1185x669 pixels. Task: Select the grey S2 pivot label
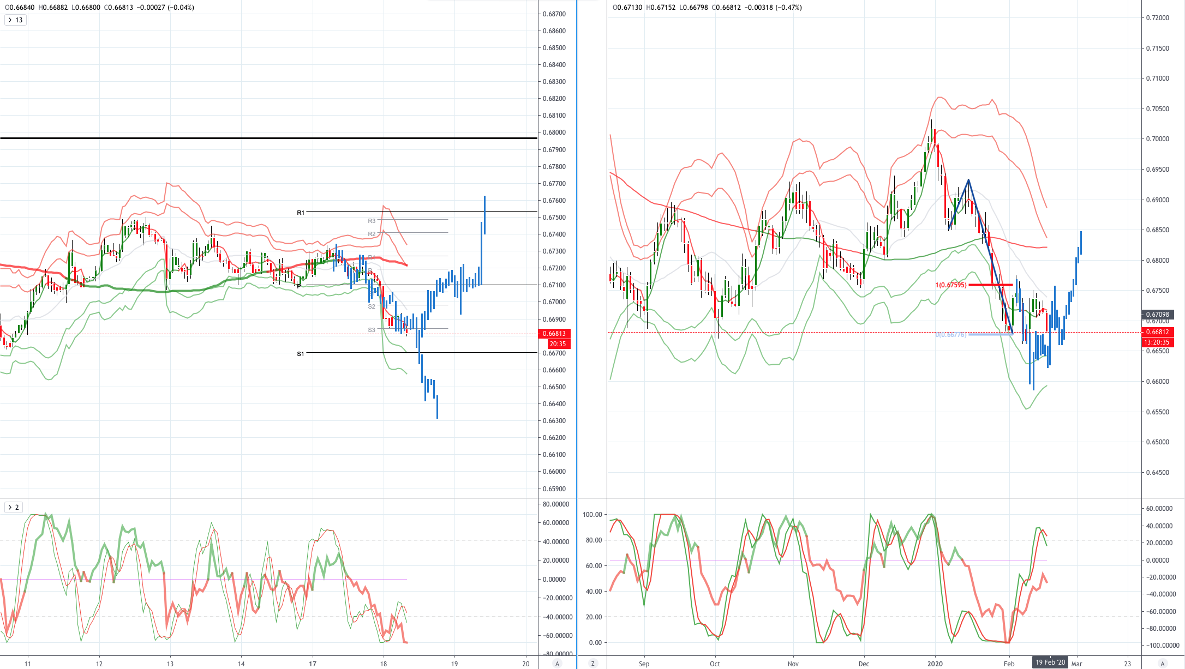(x=372, y=306)
